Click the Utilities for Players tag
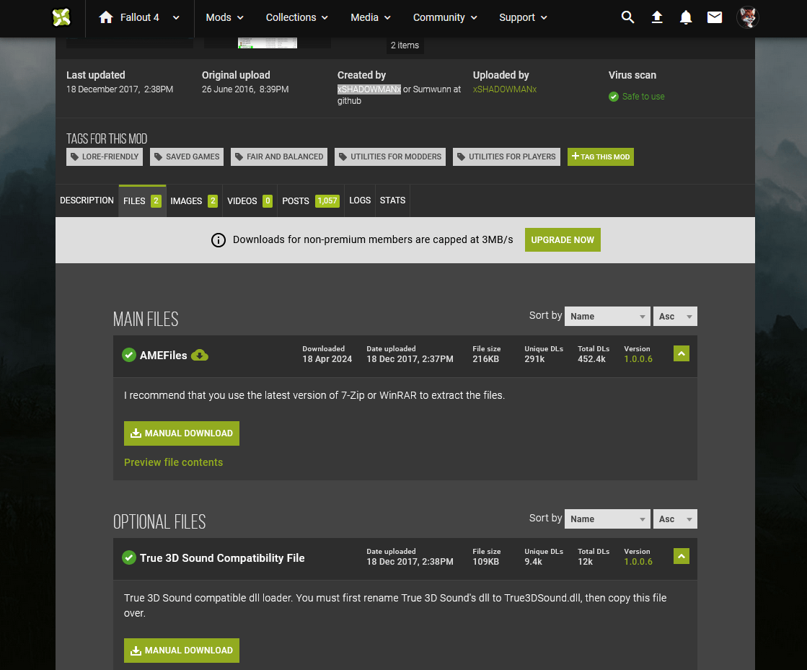The image size is (807, 670). click(506, 157)
